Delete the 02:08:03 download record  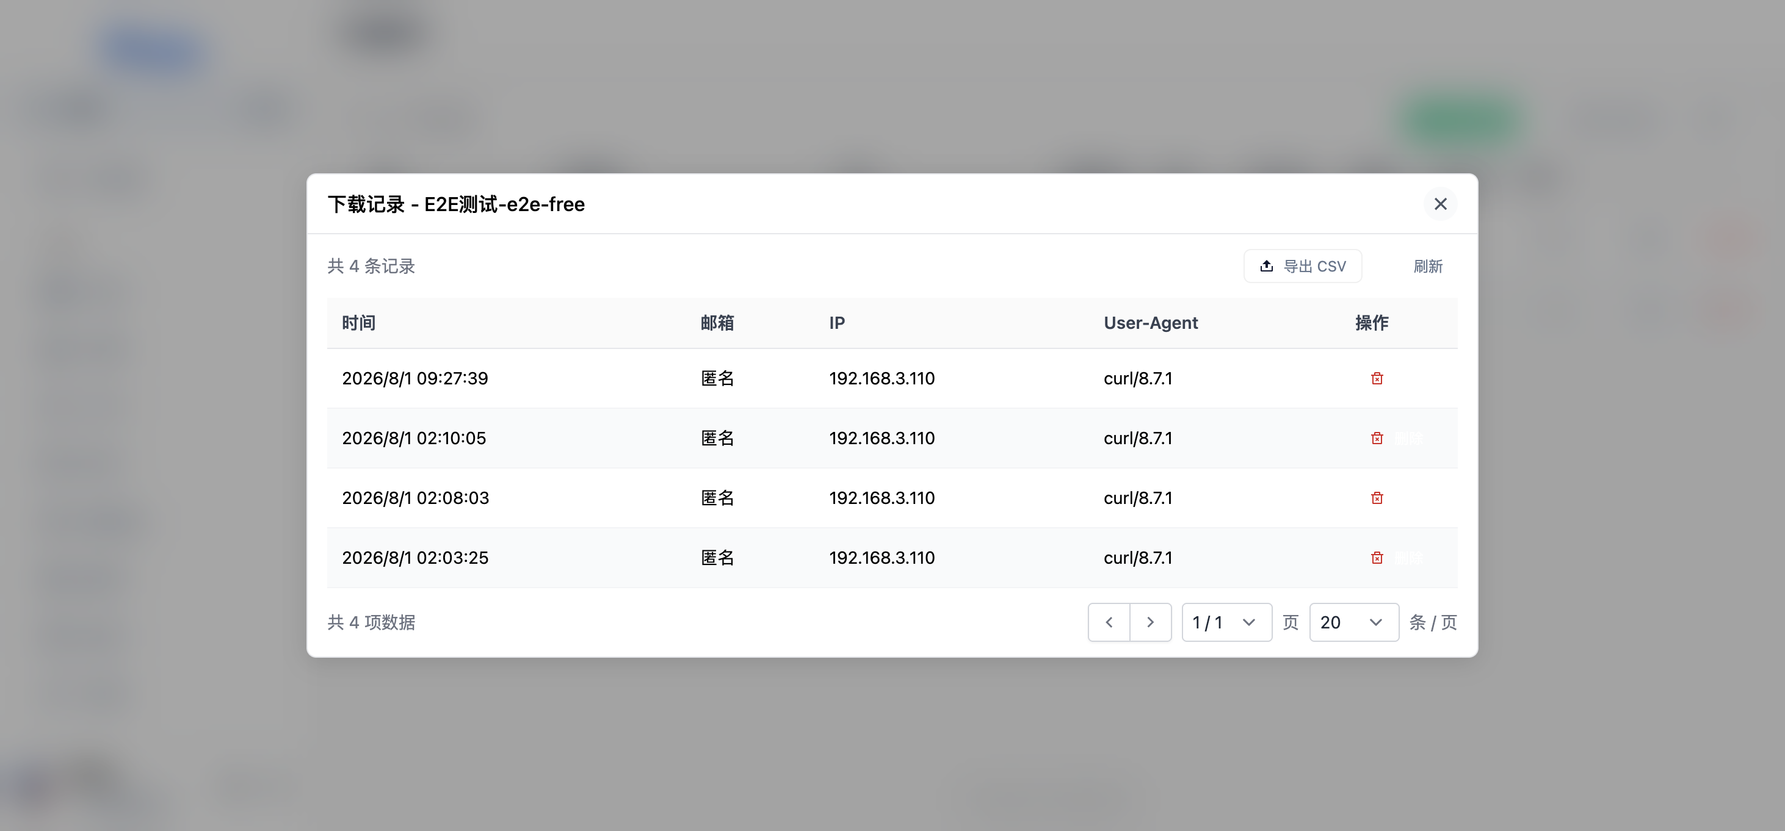pos(1376,498)
